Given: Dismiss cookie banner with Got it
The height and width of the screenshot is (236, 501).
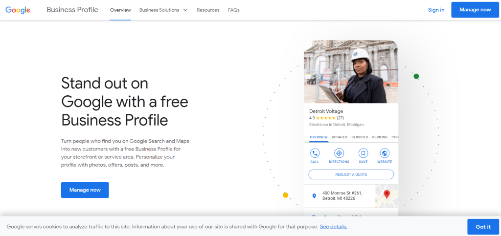Looking at the screenshot, I should (x=483, y=227).
